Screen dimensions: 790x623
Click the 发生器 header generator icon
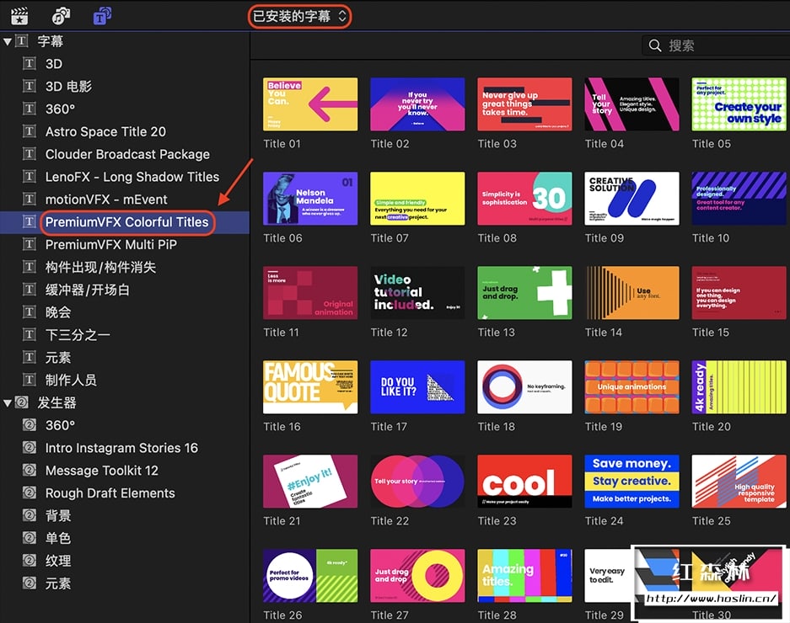(x=22, y=402)
